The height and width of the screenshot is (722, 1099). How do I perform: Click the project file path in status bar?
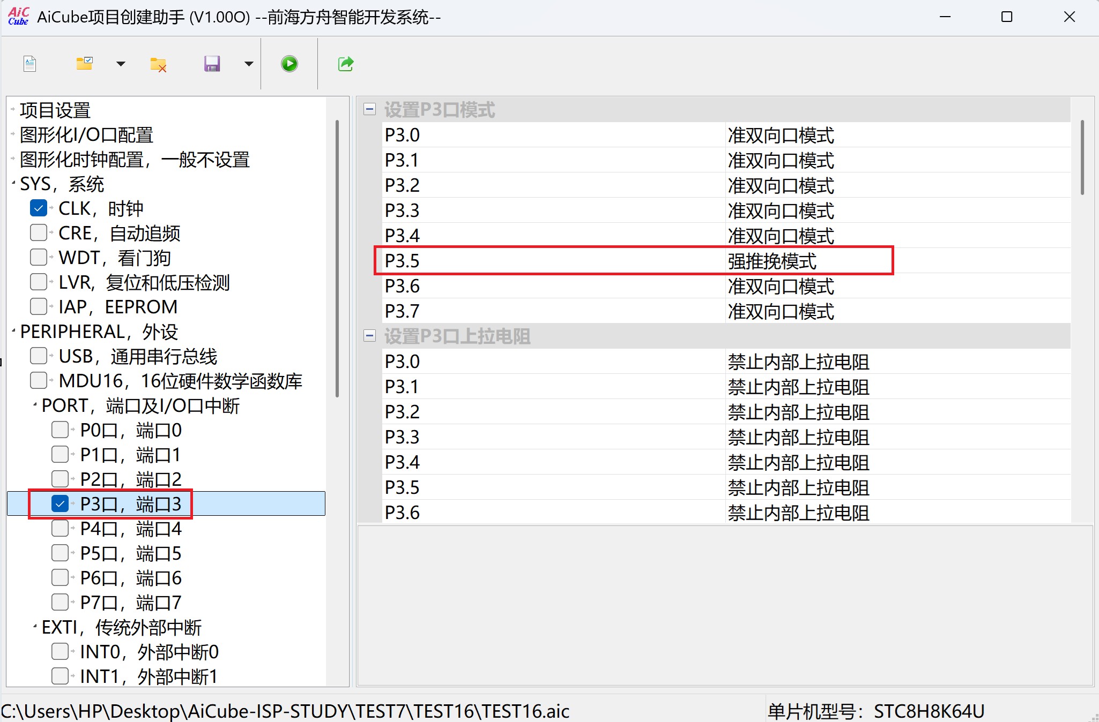pos(285,711)
